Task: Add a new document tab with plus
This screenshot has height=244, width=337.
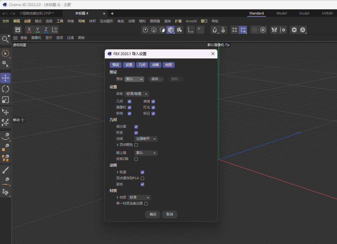Action: pos(112,14)
